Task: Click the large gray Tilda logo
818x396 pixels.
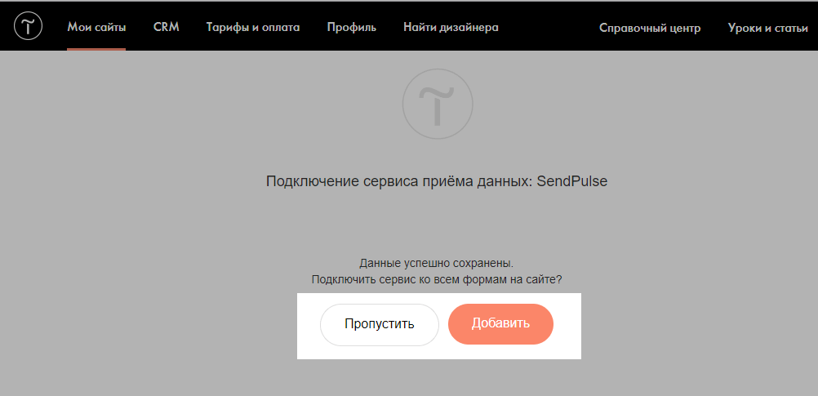Action: (x=438, y=104)
